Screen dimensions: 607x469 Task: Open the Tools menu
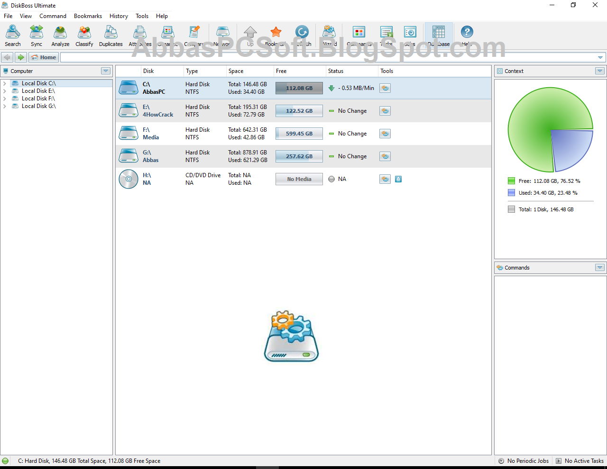[142, 16]
